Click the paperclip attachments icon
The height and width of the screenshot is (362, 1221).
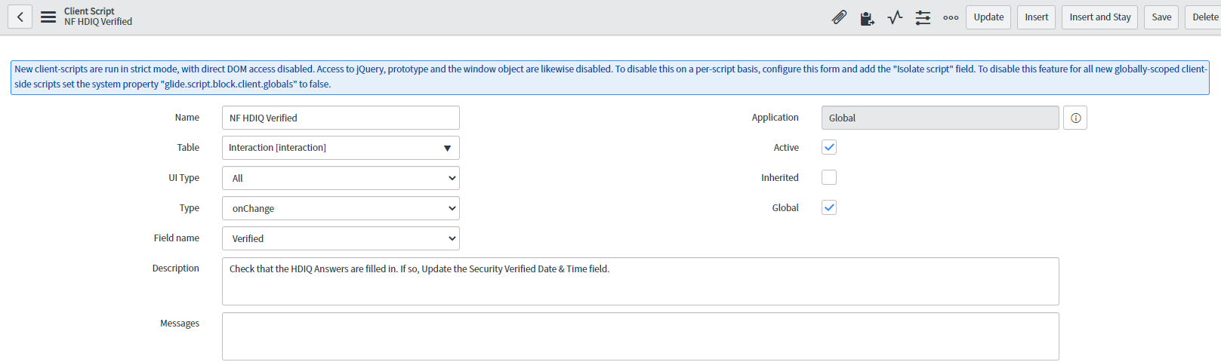839,17
